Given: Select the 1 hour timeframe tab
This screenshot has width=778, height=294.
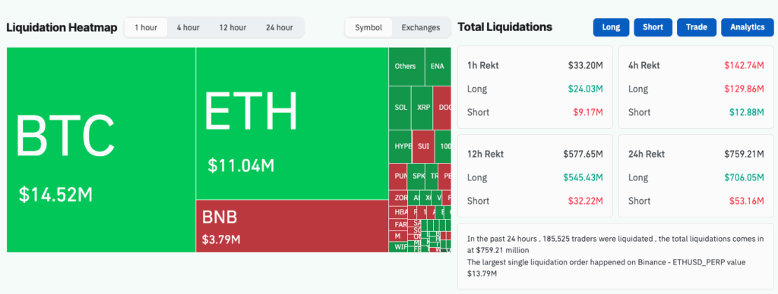Looking at the screenshot, I should coord(145,28).
